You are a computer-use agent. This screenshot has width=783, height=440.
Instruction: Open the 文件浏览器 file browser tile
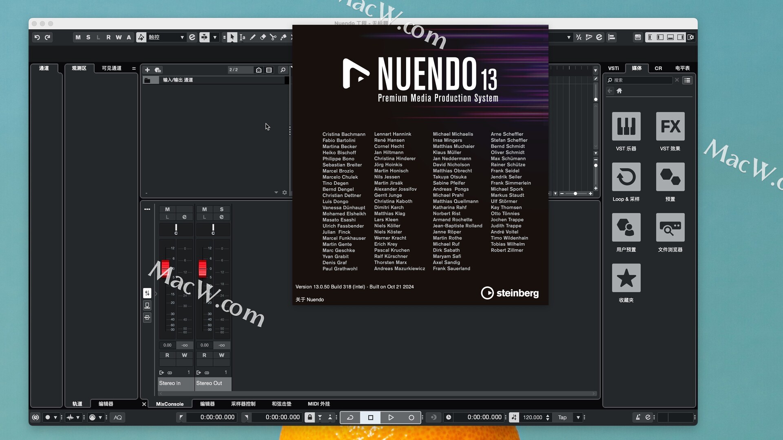(x=670, y=227)
